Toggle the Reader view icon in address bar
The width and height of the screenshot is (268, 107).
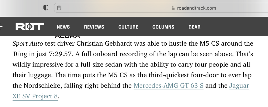coord(59,8)
